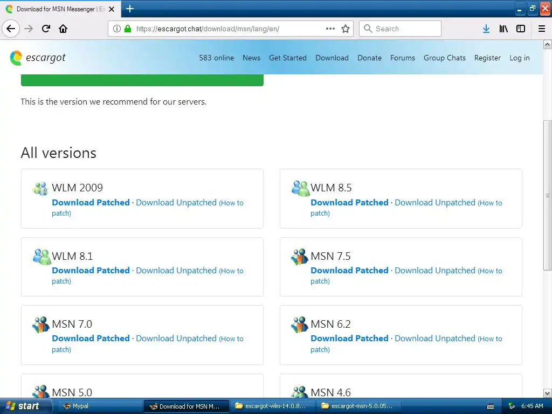Click the All versions heading

click(x=58, y=153)
